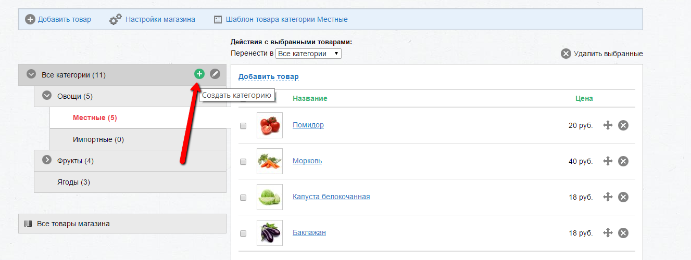Check the Баклажан product checkbox
Viewport: 691px width, 260px height.
243,233
